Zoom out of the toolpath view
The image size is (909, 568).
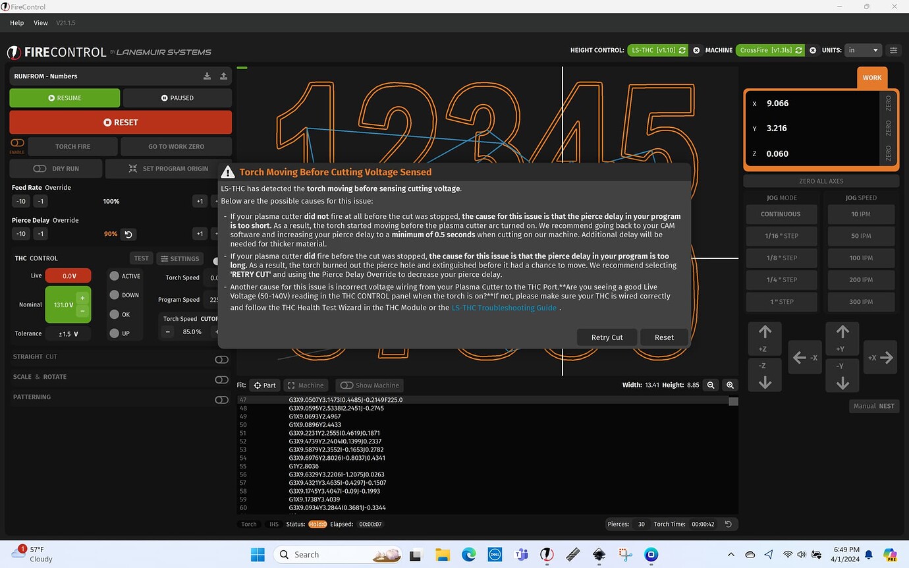click(x=711, y=385)
